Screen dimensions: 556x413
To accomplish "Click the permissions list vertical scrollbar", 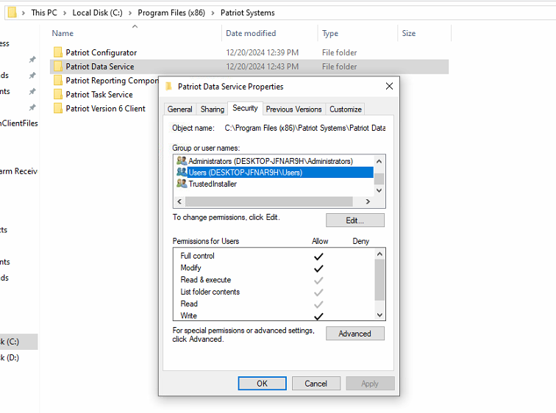I will click(379, 279).
